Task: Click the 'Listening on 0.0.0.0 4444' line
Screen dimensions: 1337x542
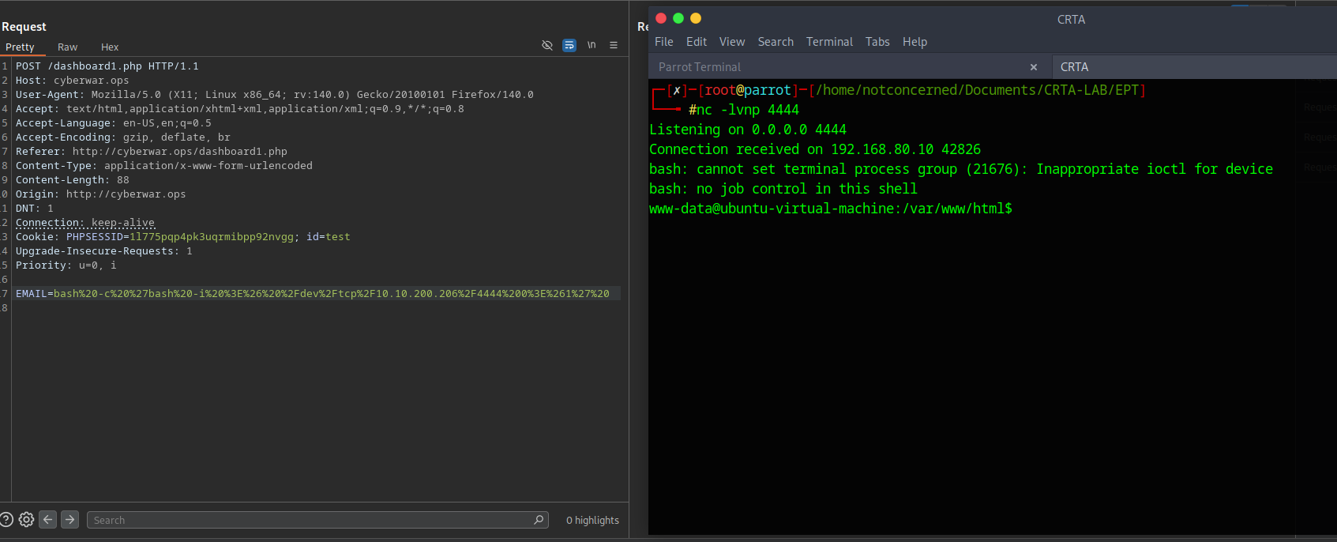Action: click(x=748, y=130)
